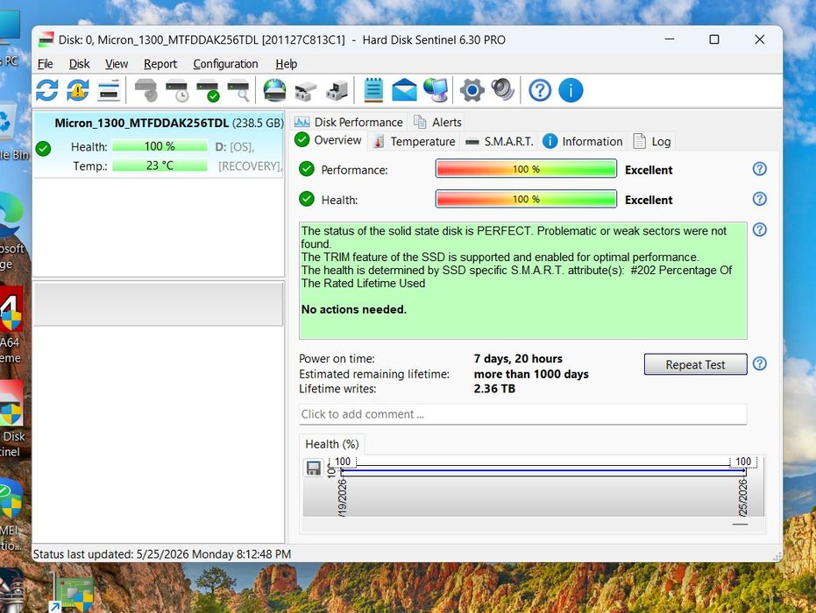816x613 pixels.
Task: Click the globe over disk icon
Action: (274, 90)
